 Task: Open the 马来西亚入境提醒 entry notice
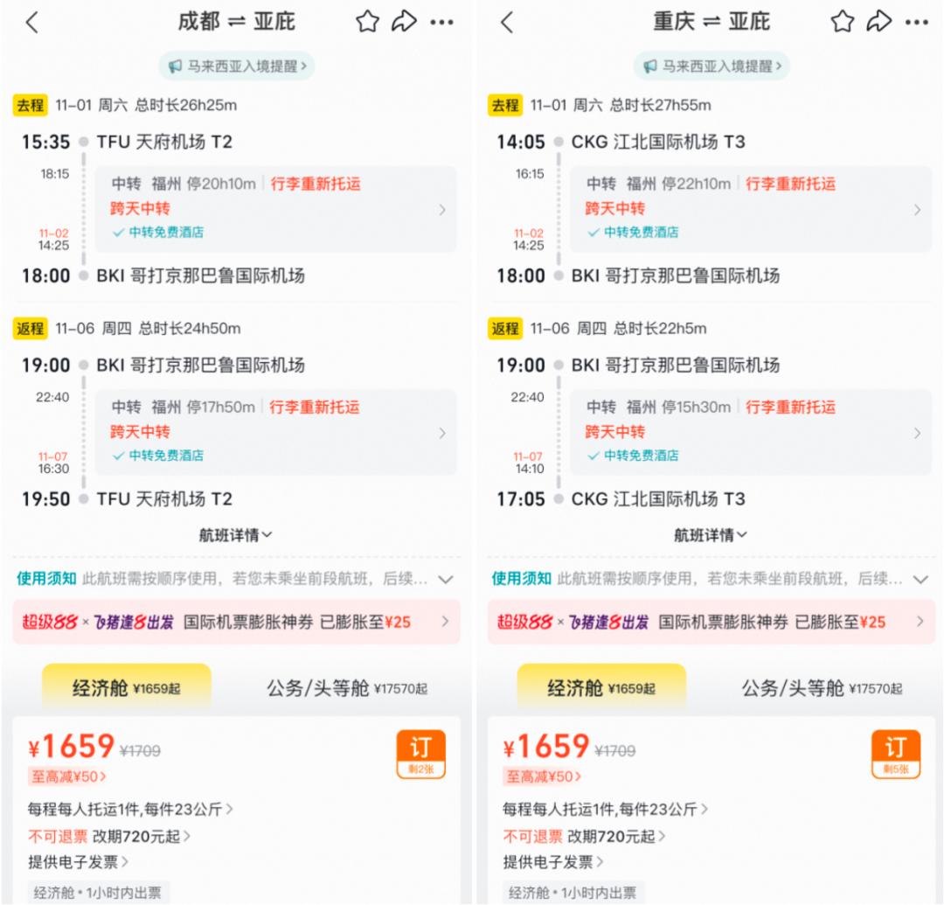(x=236, y=66)
